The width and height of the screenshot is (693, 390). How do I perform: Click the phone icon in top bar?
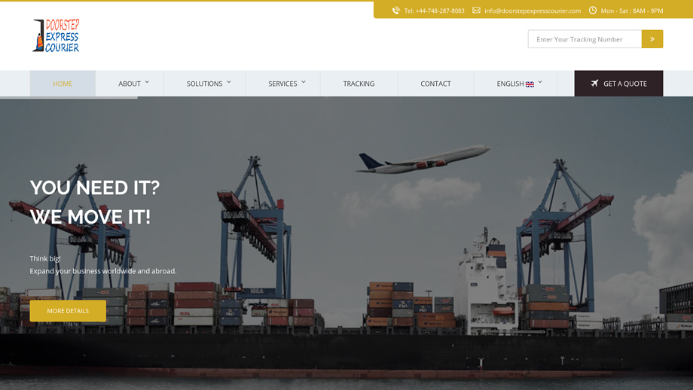pos(396,10)
